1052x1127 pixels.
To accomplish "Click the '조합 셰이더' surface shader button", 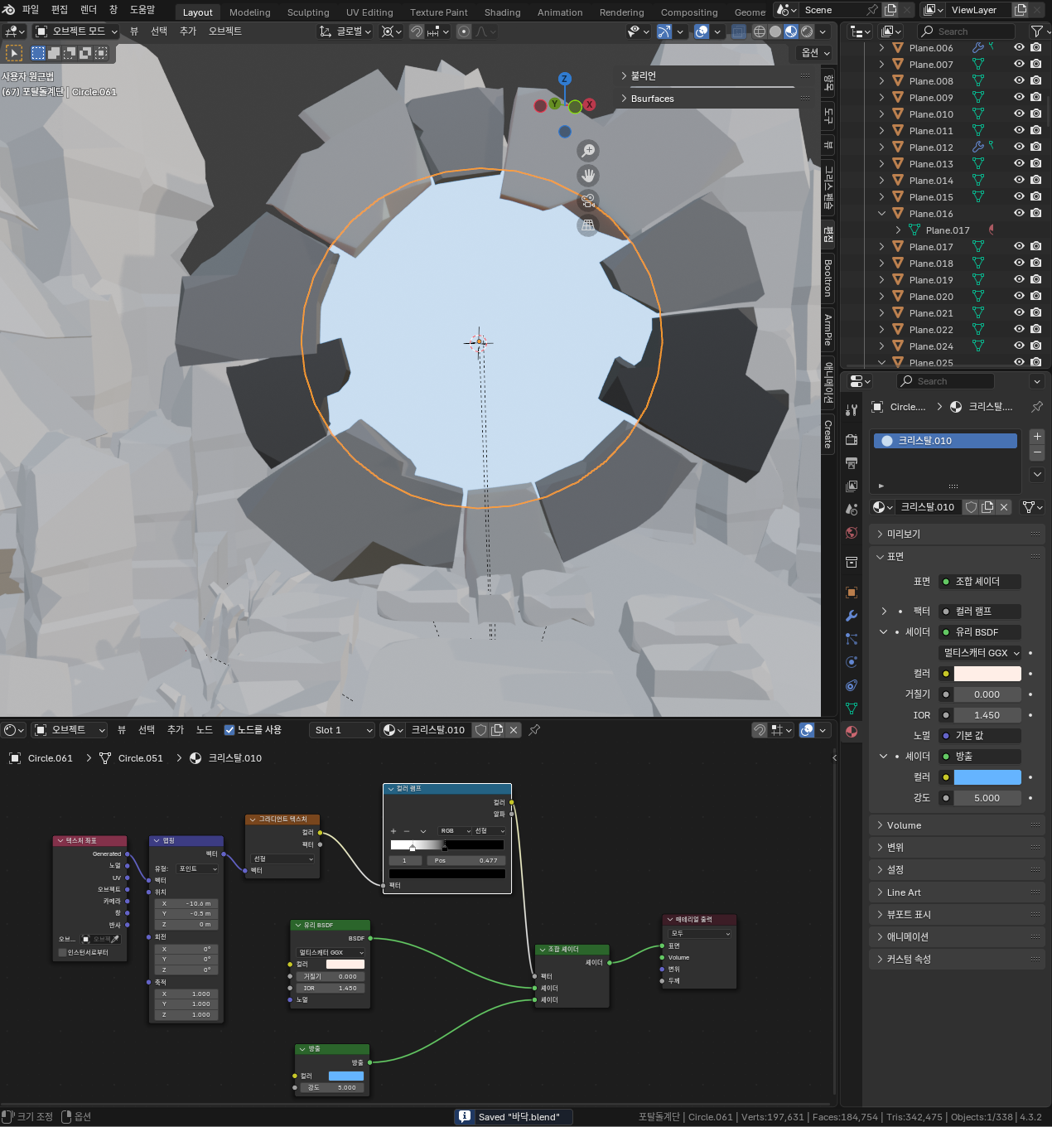I will point(979,582).
